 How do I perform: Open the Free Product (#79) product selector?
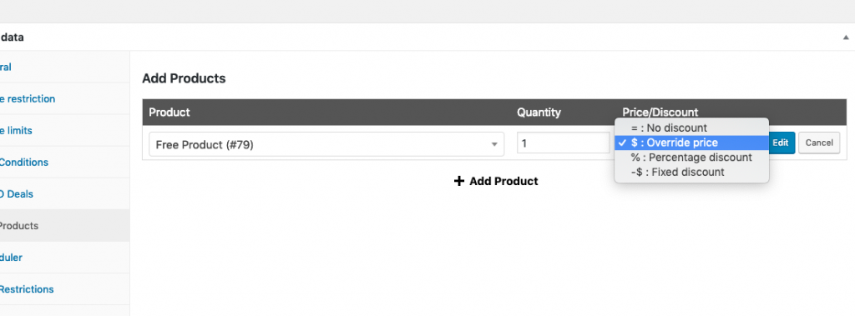(x=326, y=144)
